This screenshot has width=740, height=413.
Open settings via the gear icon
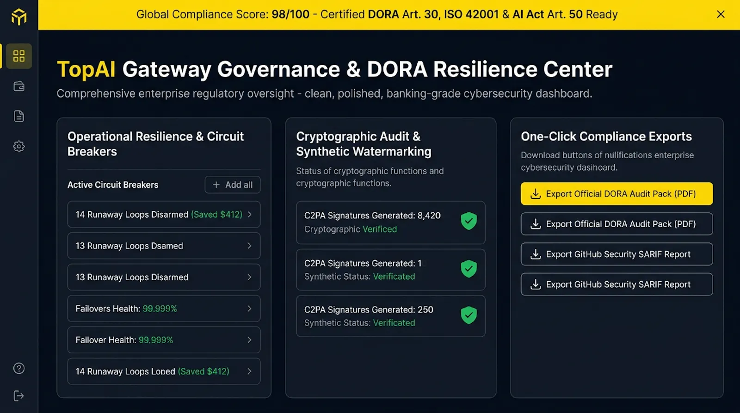pos(19,147)
